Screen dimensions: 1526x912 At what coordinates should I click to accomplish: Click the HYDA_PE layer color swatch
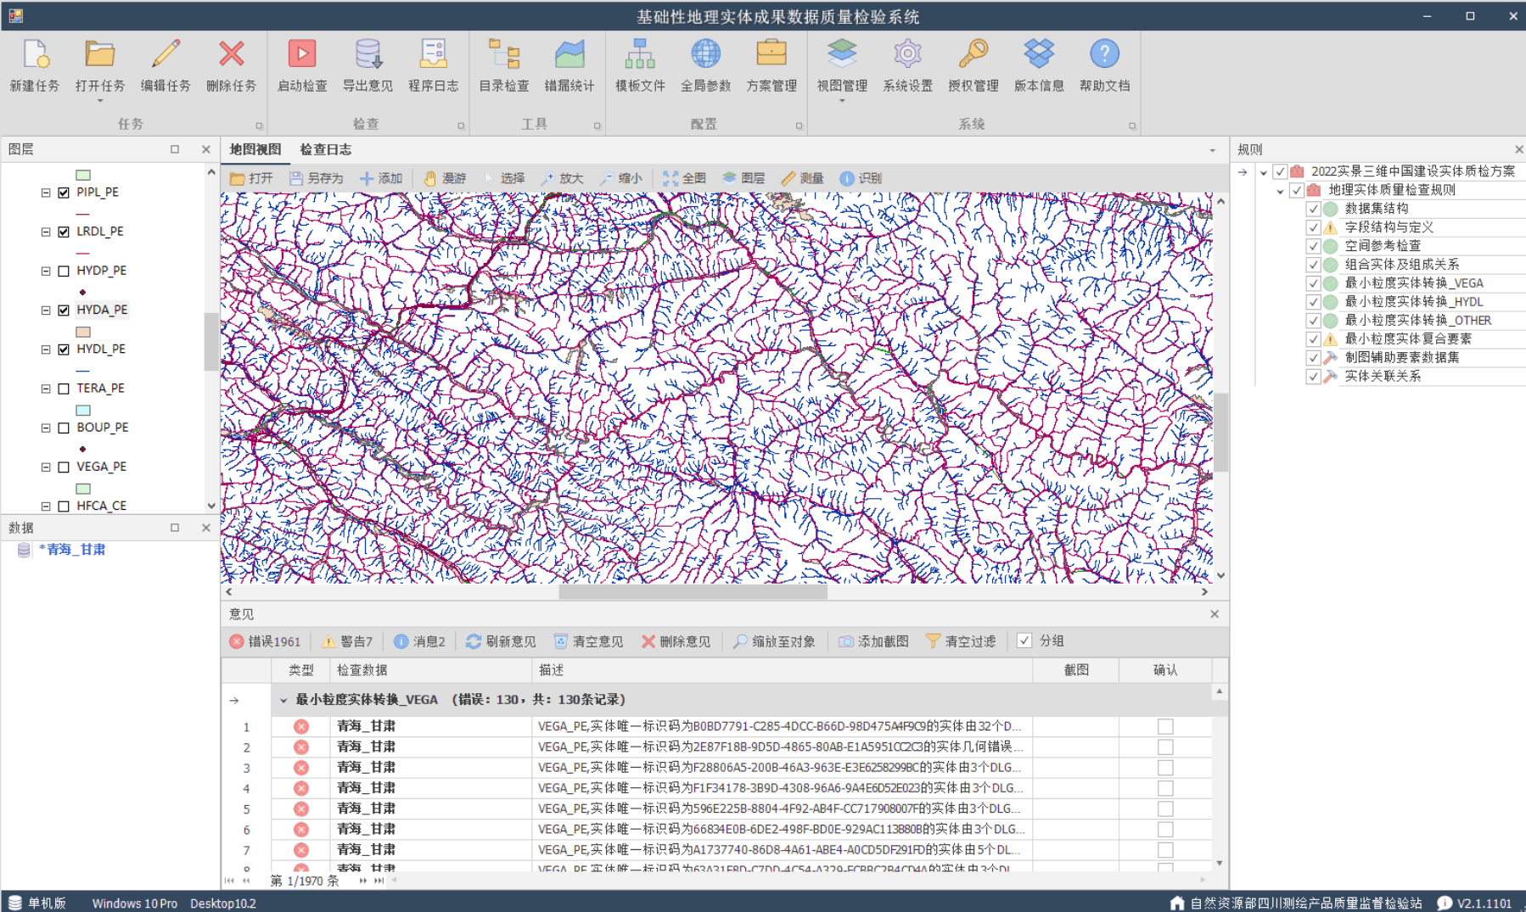(83, 332)
